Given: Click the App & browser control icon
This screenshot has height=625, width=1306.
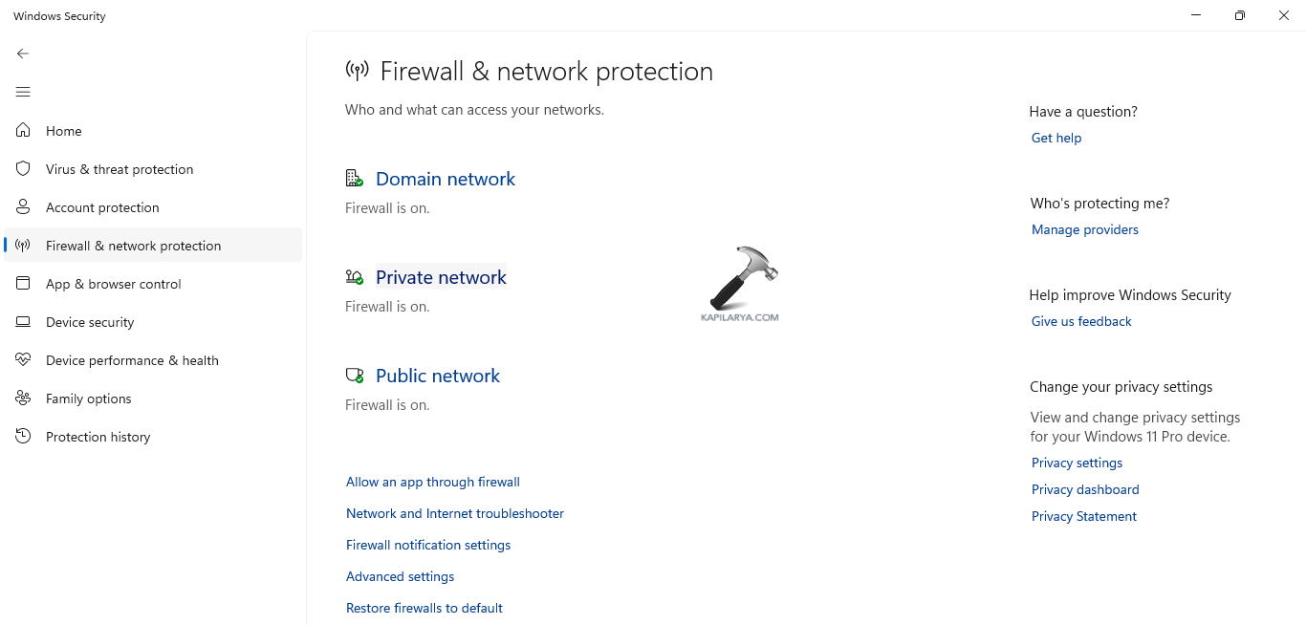Looking at the screenshot, I should (x=24, y=284).
